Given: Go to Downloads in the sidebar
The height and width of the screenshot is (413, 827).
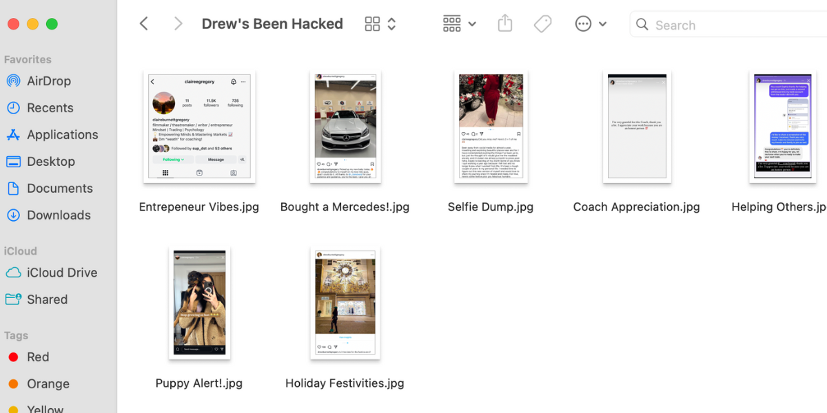Looking at the screenshot, I should (x=59, y=215).
